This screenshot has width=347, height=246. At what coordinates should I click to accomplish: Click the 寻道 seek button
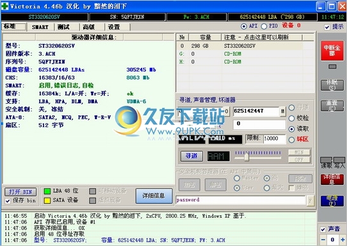click(x=191, y=156)
